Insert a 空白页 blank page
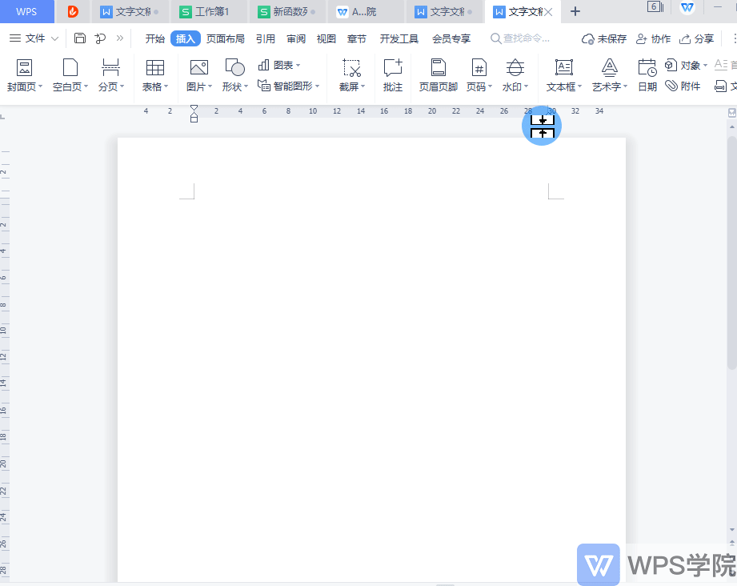Screen dimensions: 737x586 (x=70, y=68)
